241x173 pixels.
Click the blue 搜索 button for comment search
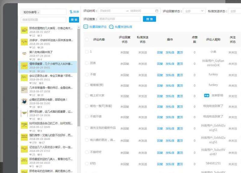(x=149, y=19)
